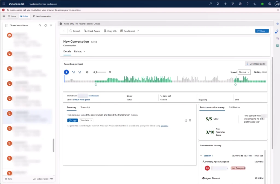Refresh the closed work items list
Screen dimensions: 280x184
pos(45,25)
